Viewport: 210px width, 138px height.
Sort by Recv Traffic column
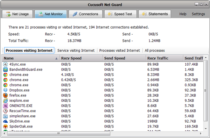(x=164, y=58)
